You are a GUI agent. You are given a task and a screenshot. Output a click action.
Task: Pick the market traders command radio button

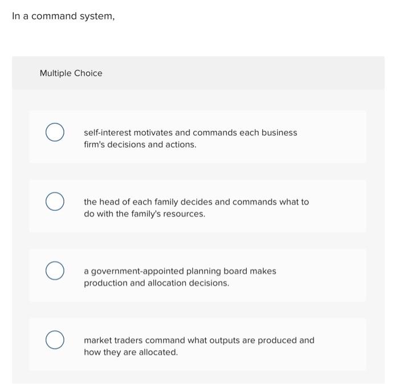coord(55,340)
